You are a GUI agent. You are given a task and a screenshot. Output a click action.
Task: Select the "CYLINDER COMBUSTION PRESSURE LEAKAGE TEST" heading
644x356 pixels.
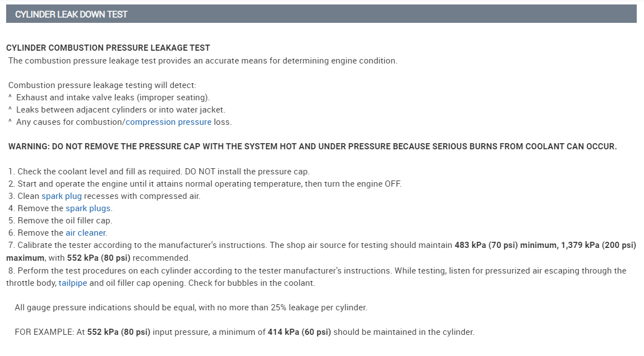(108, 48)
